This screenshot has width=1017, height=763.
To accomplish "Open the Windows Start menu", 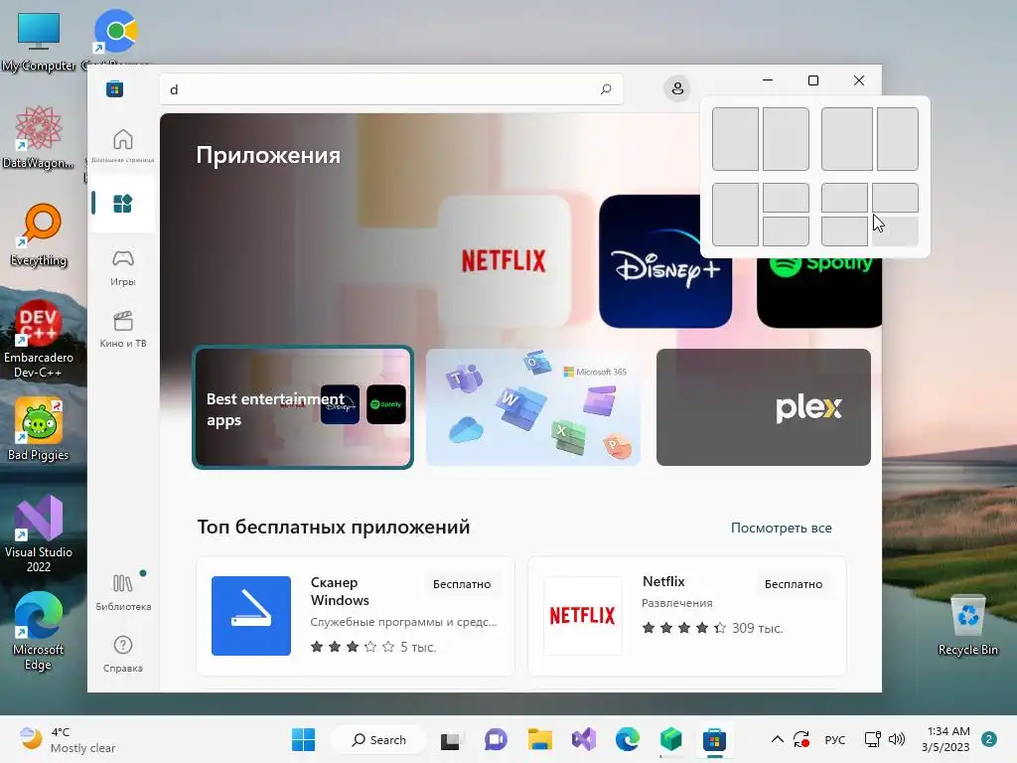I will pos(303,739).
